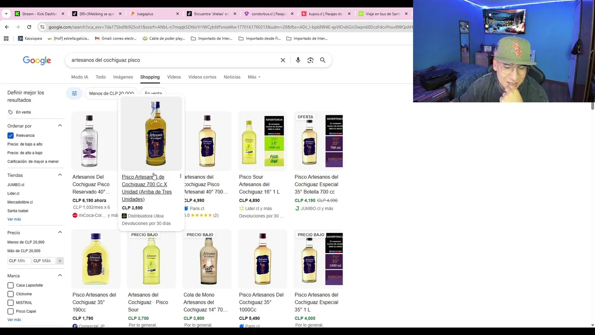Filter by Mercadolibre.cl store
Screen dimensions: 595x335
20,202
